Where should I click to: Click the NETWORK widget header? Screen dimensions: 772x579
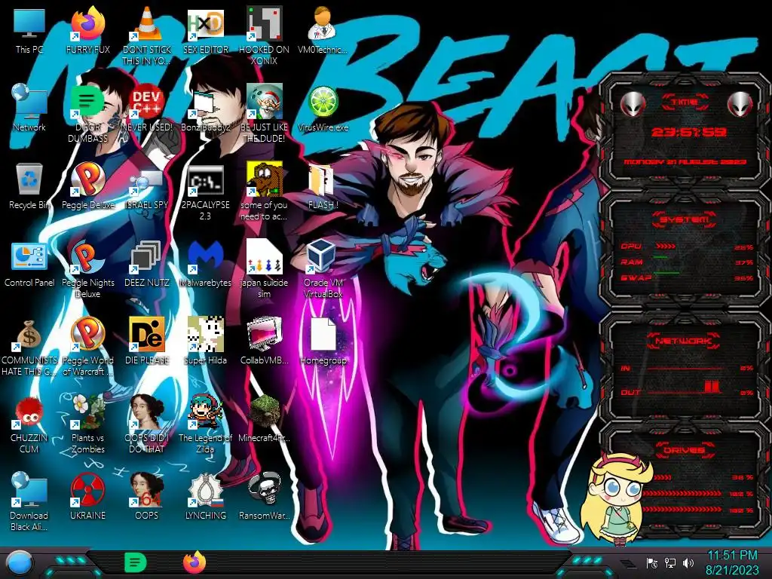point(683,341)
